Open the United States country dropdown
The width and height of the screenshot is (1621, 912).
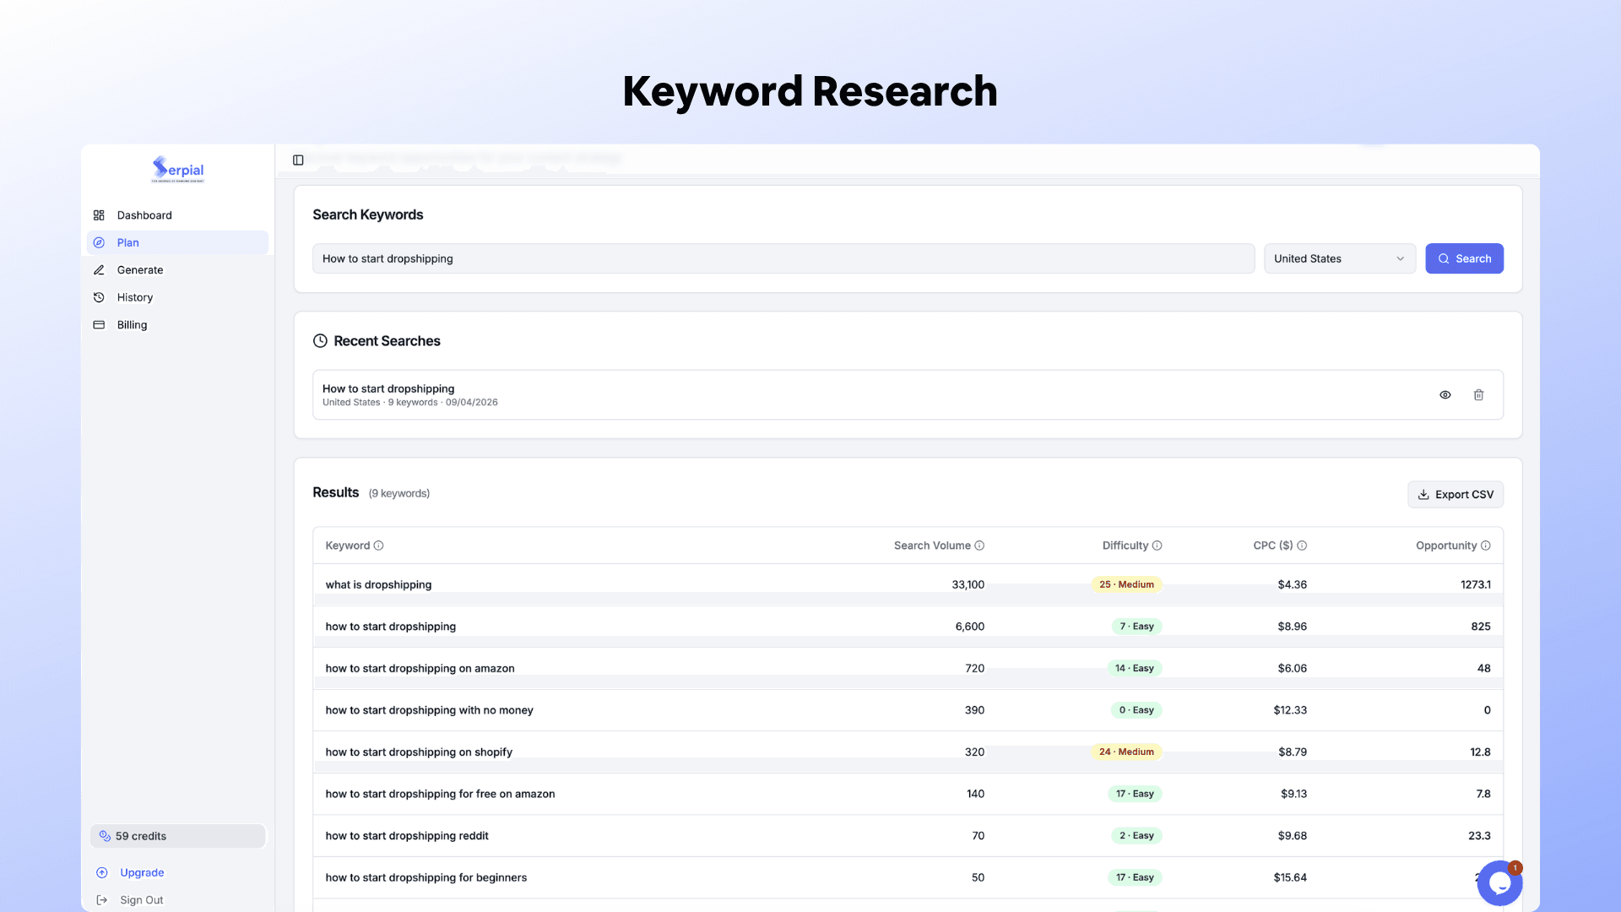pyautogui.click(x=1339, y=258)
